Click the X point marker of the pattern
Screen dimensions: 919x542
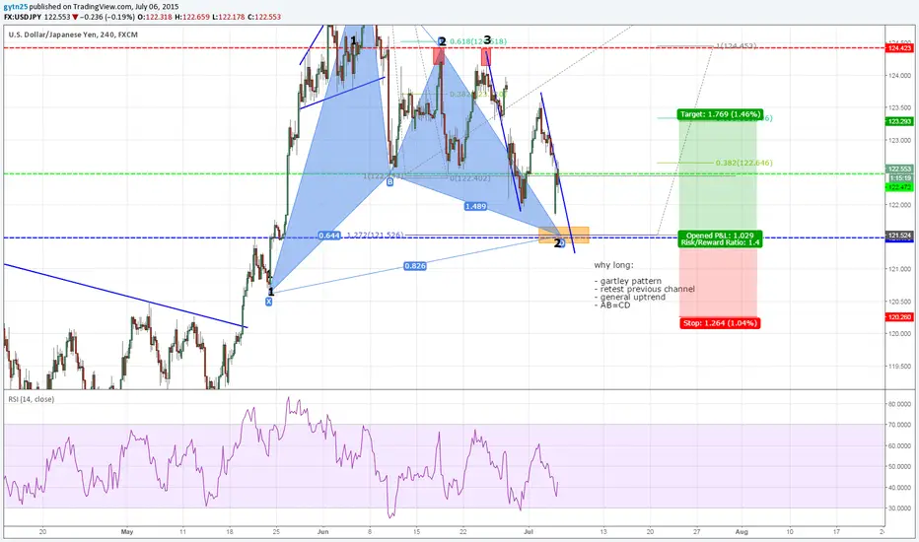coord(268,302)
